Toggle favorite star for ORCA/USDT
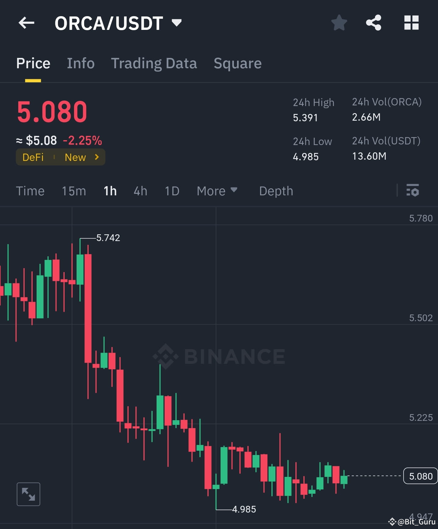 339,22
